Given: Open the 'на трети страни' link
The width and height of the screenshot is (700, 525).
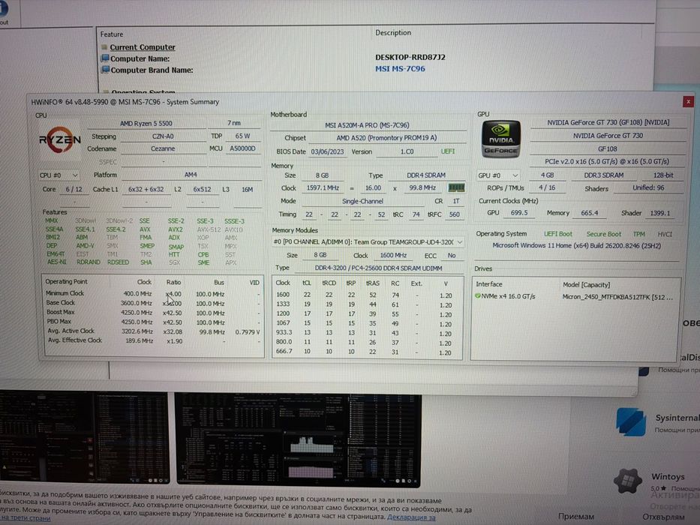Looking at the screenshot, I should (x=26, y=517).
